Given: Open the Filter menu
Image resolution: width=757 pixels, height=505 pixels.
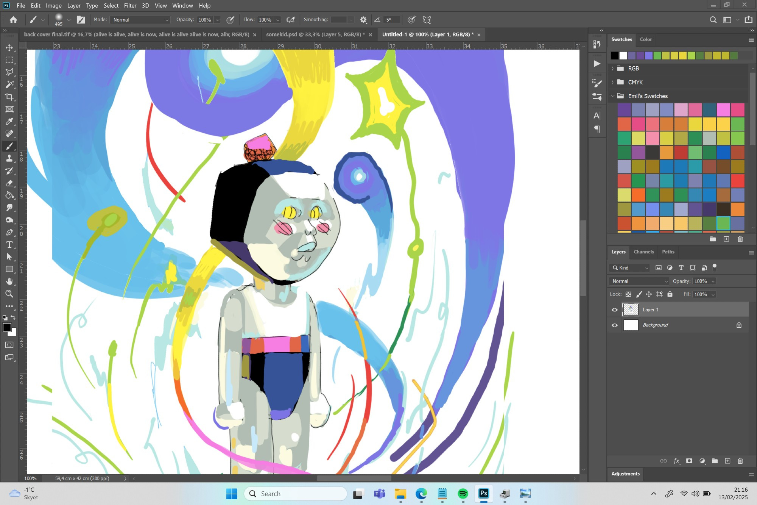Looking at the screenshot, I should coord(130,5).
